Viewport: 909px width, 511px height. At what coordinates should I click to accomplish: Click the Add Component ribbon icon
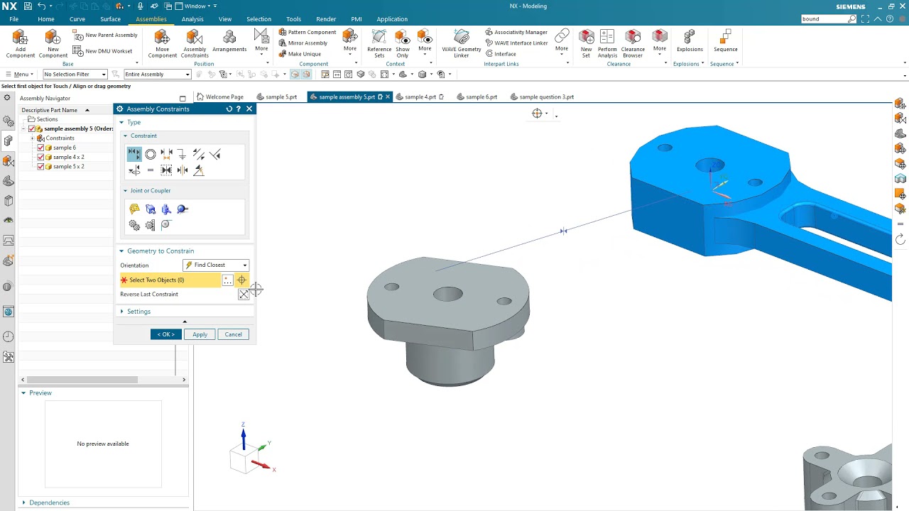coord(21,44)
